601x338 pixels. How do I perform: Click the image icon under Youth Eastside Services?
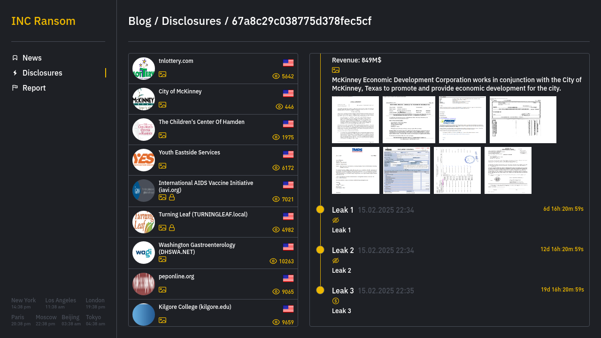pos(162,166)
